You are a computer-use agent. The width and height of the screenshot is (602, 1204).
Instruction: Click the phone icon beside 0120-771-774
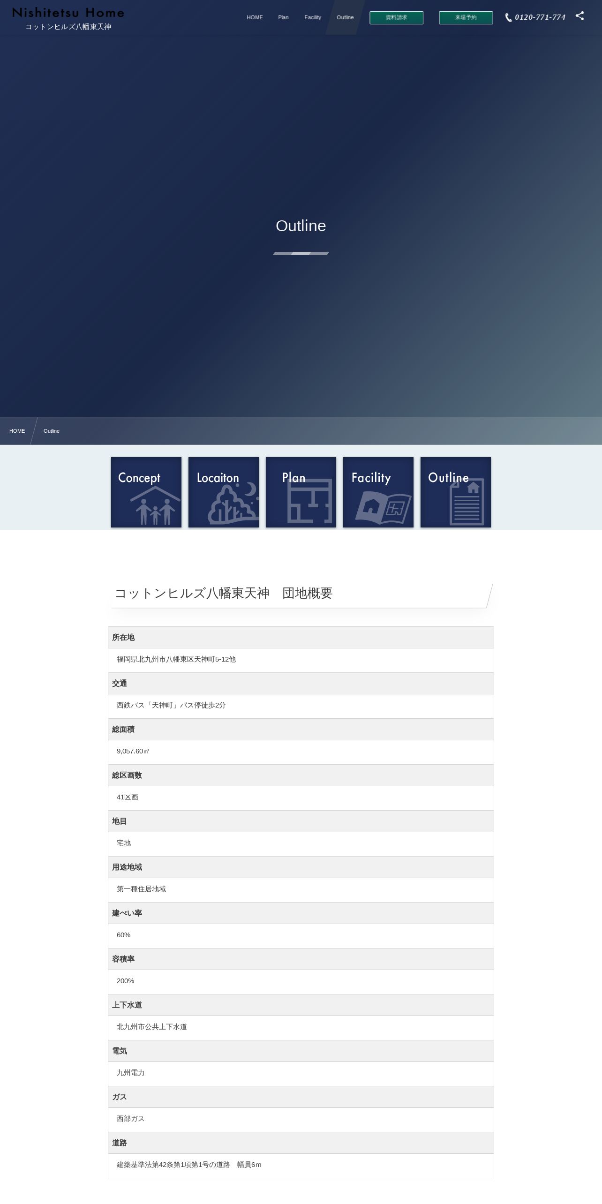508,18
